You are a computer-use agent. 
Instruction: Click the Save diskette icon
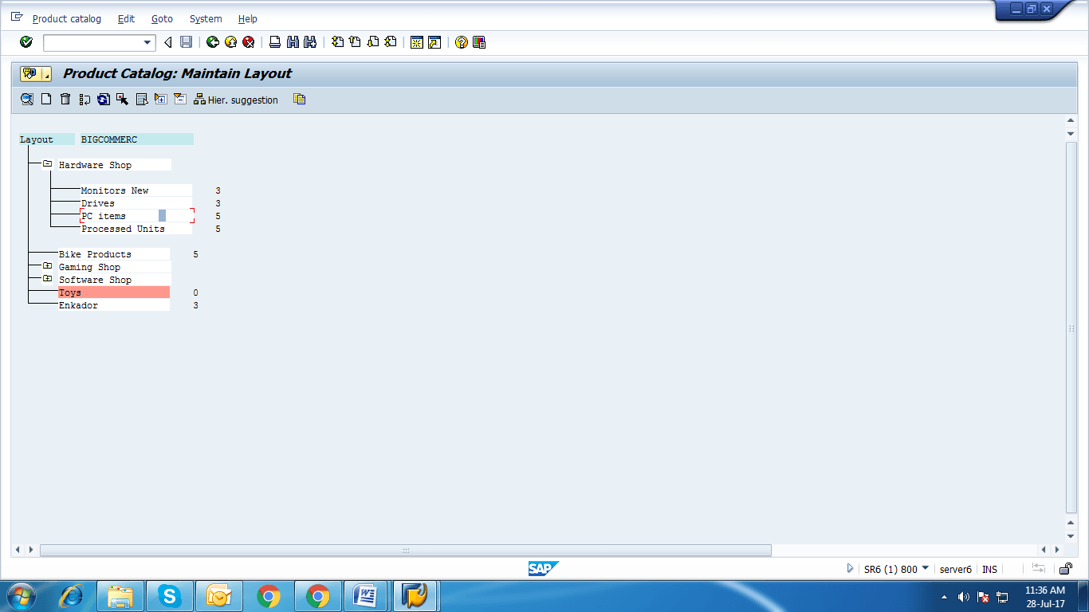(186, 42)
